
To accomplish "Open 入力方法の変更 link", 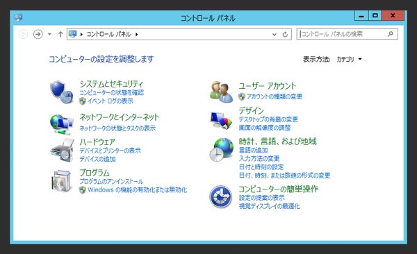I will (x=259, y=159).
